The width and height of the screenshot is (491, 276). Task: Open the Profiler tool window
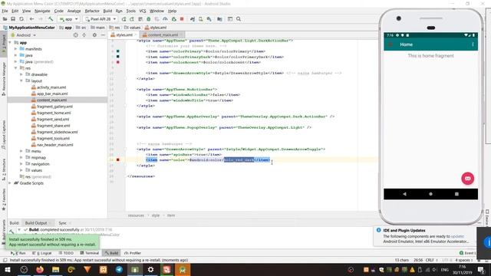tap(133, 253)
